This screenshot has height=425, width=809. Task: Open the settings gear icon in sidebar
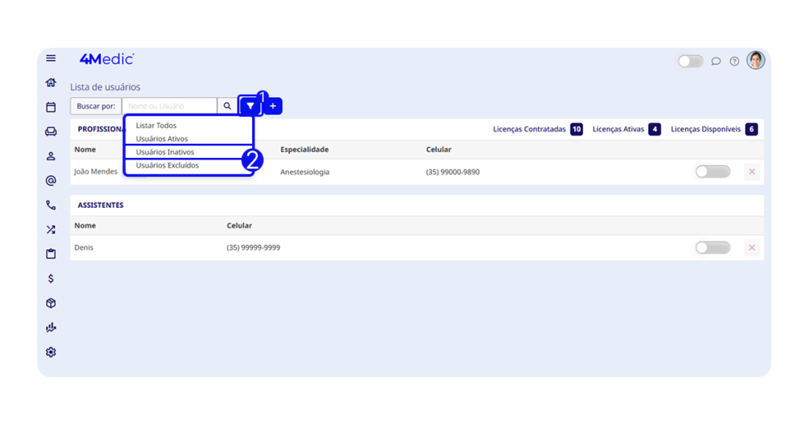tap(51, 352)
